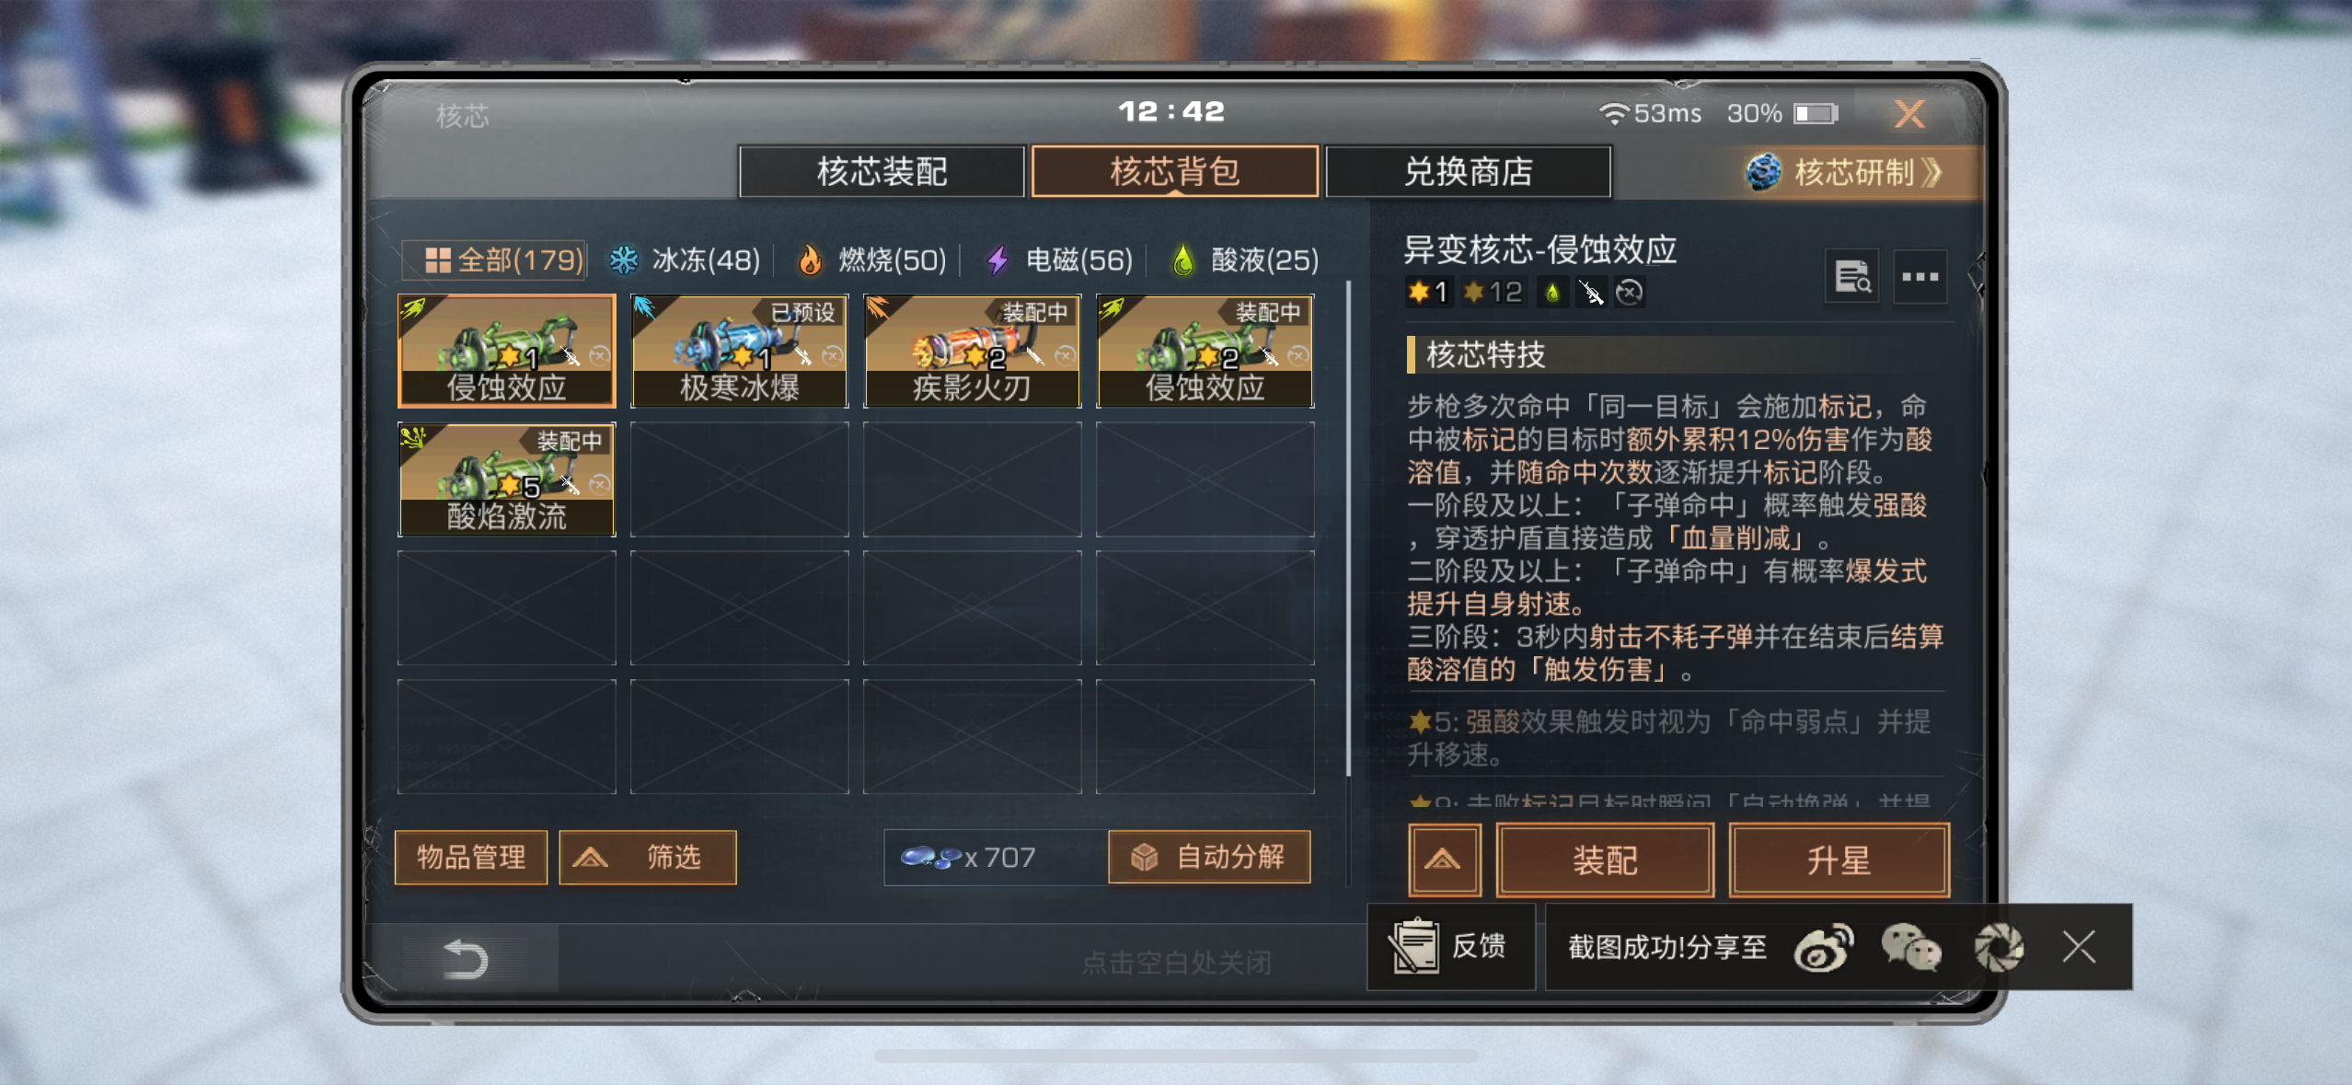Close the core panel with orange X
The width and height of the screenshot is (2352, 1085).
1909,114
